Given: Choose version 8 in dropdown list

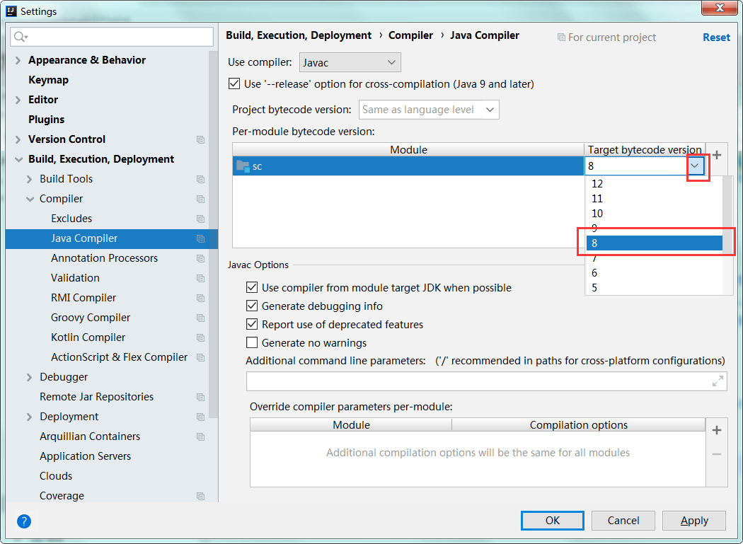Looking at the screenshot, I should point(655,243).
